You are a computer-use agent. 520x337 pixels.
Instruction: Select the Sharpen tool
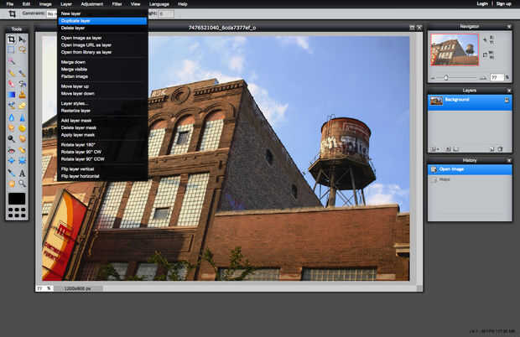coord(22,117)
